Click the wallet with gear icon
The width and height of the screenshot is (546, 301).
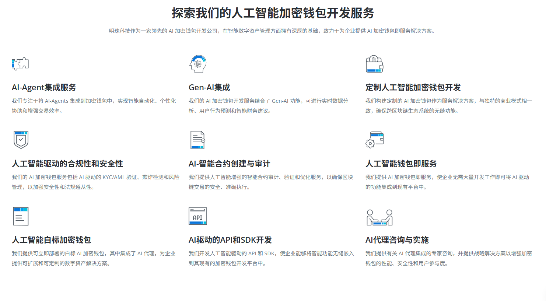point(374,140)
